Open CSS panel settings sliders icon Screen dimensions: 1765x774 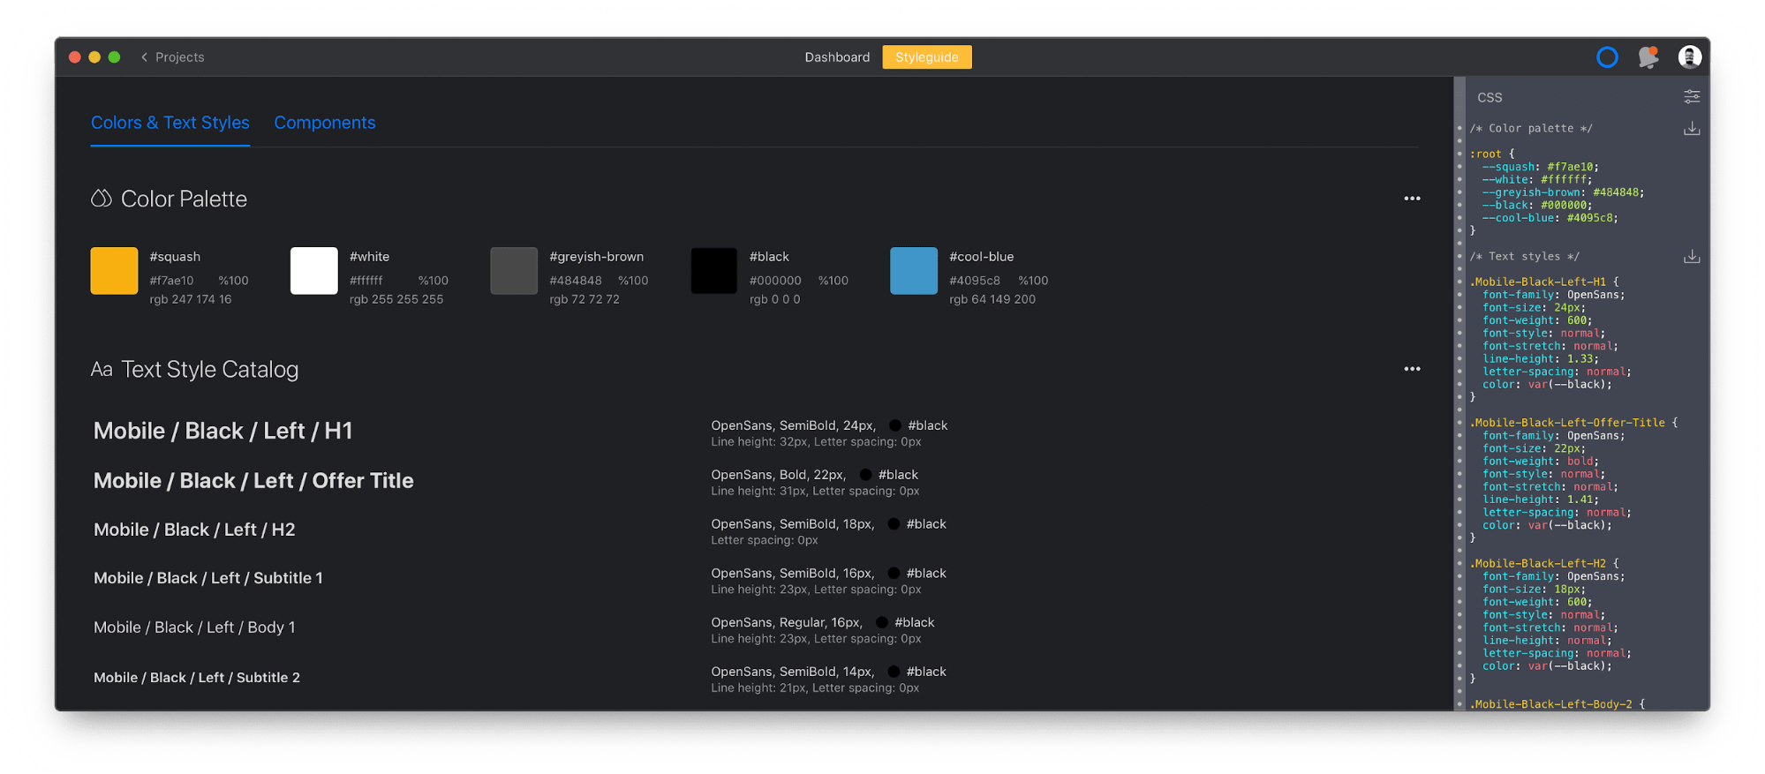click(1691, 97)
